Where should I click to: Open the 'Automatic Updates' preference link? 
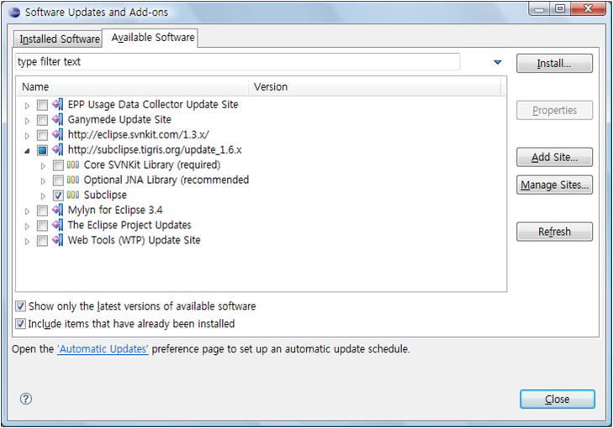103,349
